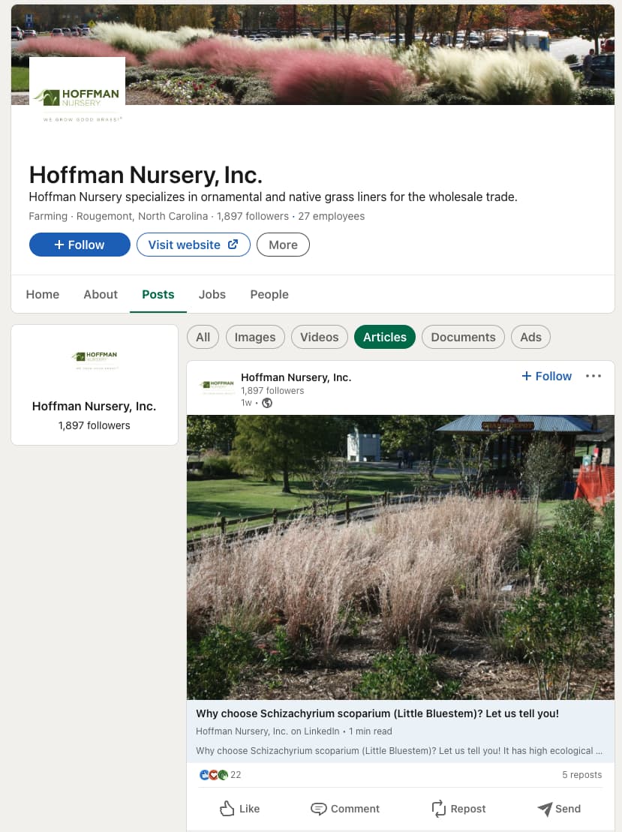View the 5 reposts link
This screenshot has height=832, width=622.
coord(581,775)
